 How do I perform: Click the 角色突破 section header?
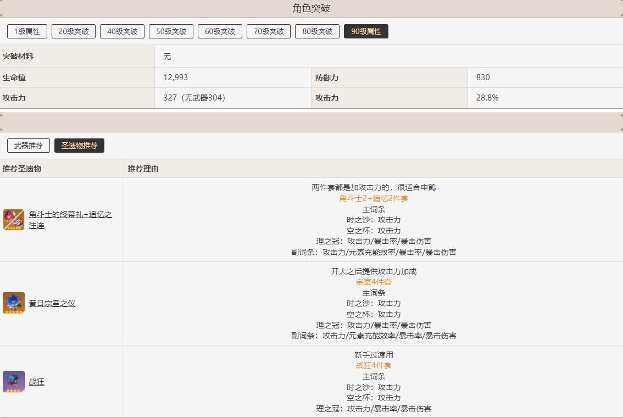pyautogui.click(x=311, y=8)
